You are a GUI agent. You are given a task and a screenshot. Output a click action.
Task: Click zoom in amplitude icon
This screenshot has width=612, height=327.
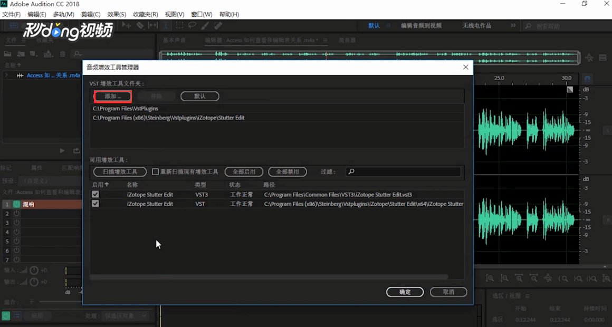[490, 278]
